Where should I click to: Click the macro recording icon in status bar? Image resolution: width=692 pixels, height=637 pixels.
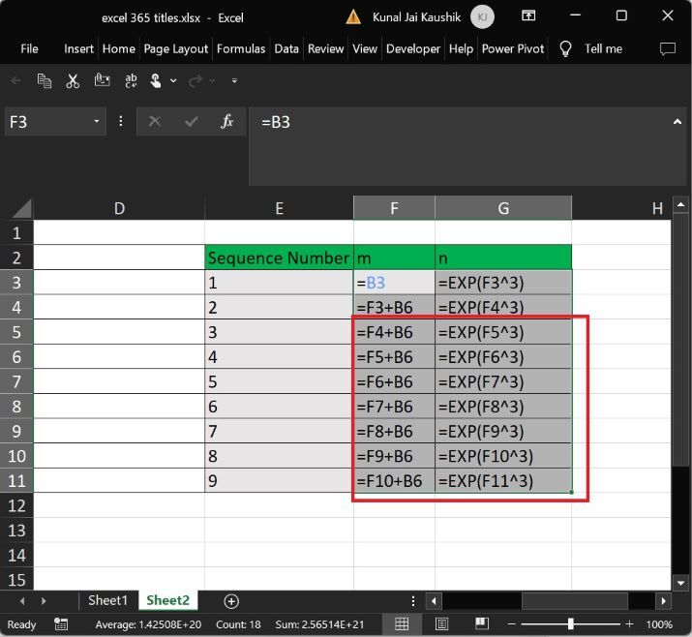[x=62, y=624]
